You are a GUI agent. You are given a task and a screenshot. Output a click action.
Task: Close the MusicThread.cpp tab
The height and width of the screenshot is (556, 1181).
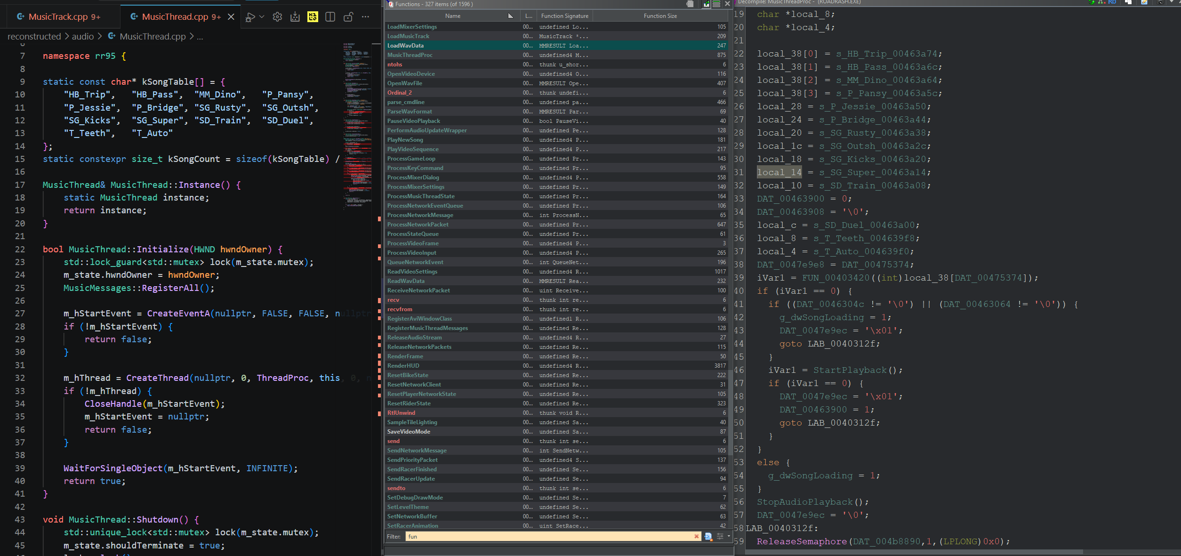point(231,17)
